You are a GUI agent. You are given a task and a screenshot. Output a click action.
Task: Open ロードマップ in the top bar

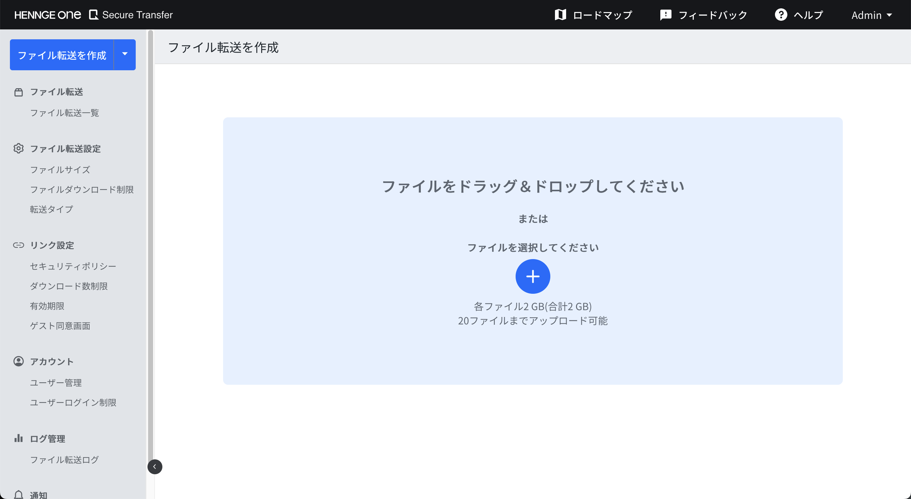click(x=593, y=15)
